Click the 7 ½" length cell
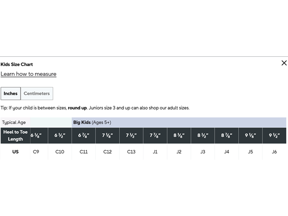Image resolution: width=288 pixels, height=216 pixels. [x=131, y=136]
